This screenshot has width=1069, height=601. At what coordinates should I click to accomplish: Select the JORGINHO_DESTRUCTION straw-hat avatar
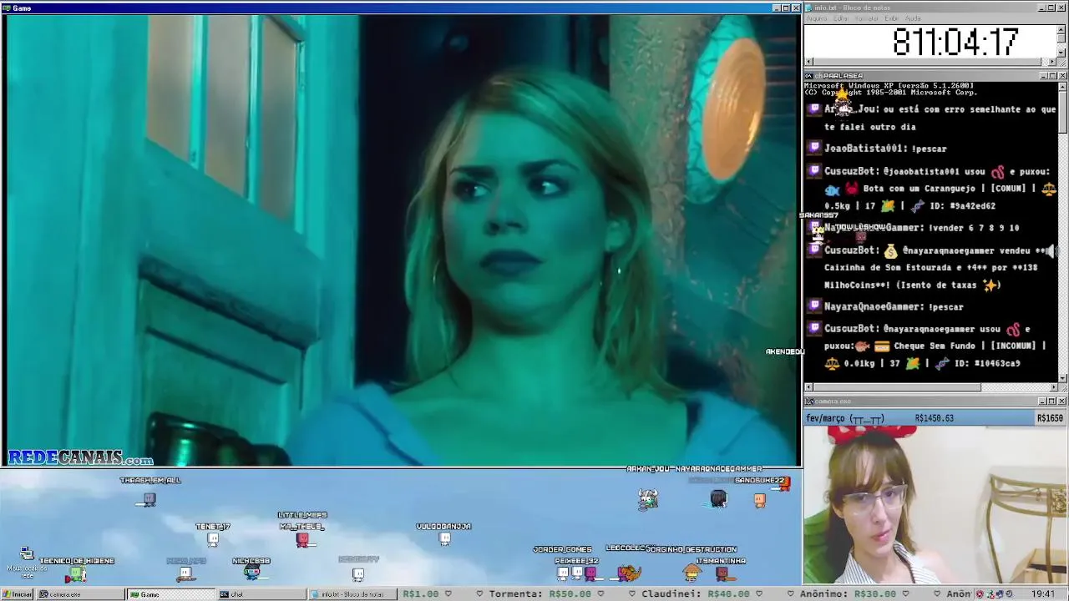[x=692, y=572]
